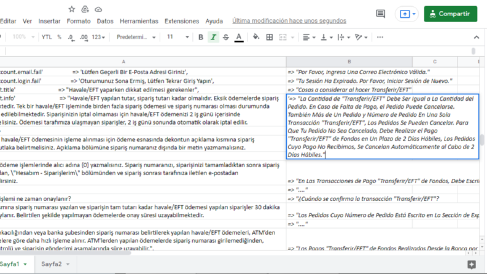The width and height of the screenshot is (487, 274).
Task: Open the Herramientas menu
Action: coord(139,21)
